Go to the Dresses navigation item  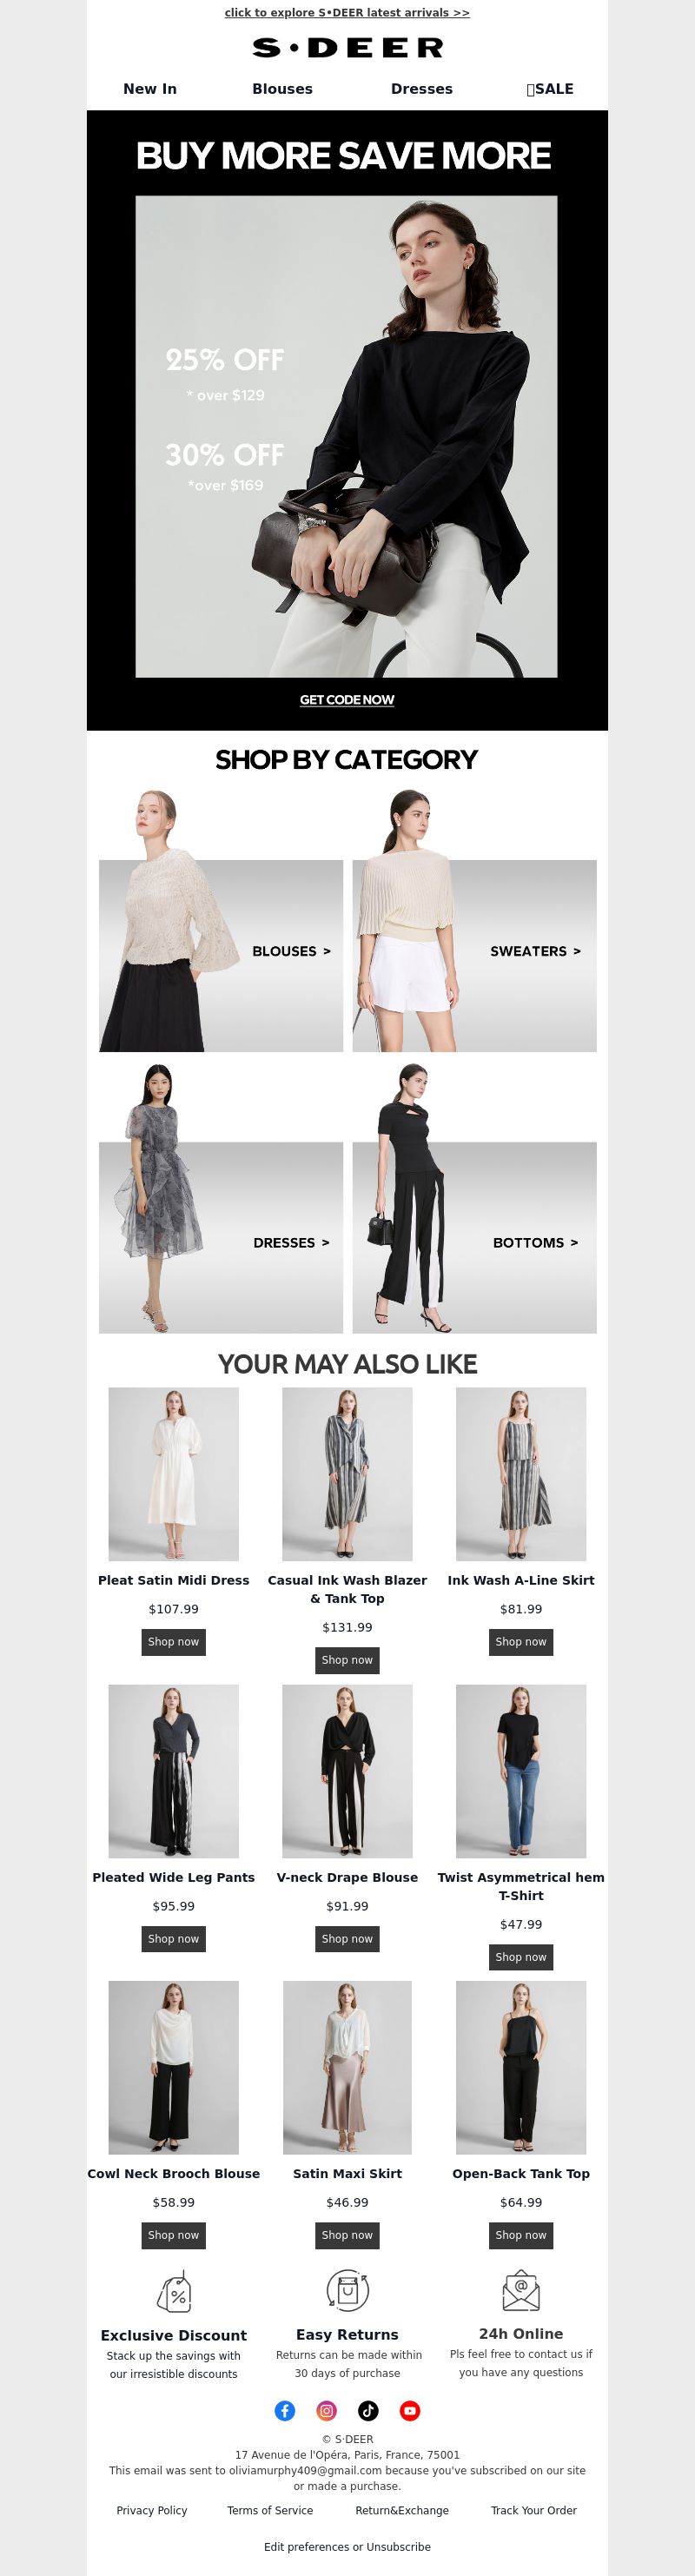point(422,89)
